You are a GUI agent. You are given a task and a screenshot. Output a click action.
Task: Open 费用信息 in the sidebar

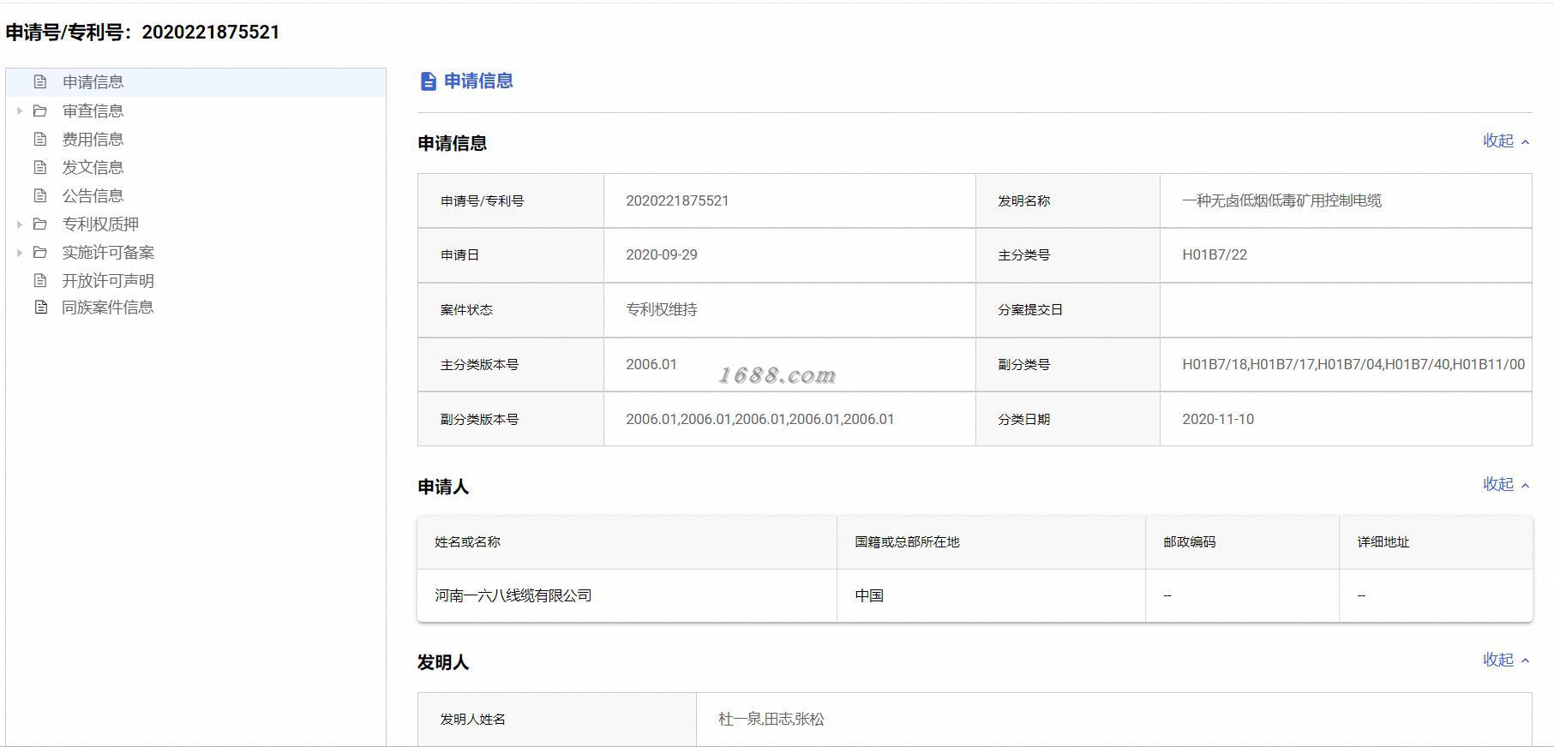[93, 139]
